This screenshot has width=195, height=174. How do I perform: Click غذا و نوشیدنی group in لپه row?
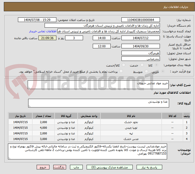click(x=66, y=133)
